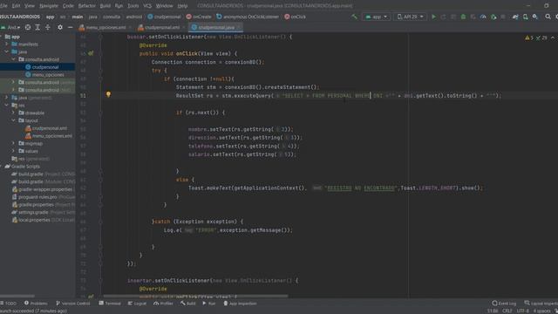Open the app run configuration dropdown
Screen dimensions: 558x314
click(x=376, y=17)
